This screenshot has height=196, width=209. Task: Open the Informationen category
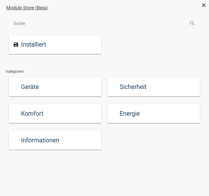(x=55, y=140)
